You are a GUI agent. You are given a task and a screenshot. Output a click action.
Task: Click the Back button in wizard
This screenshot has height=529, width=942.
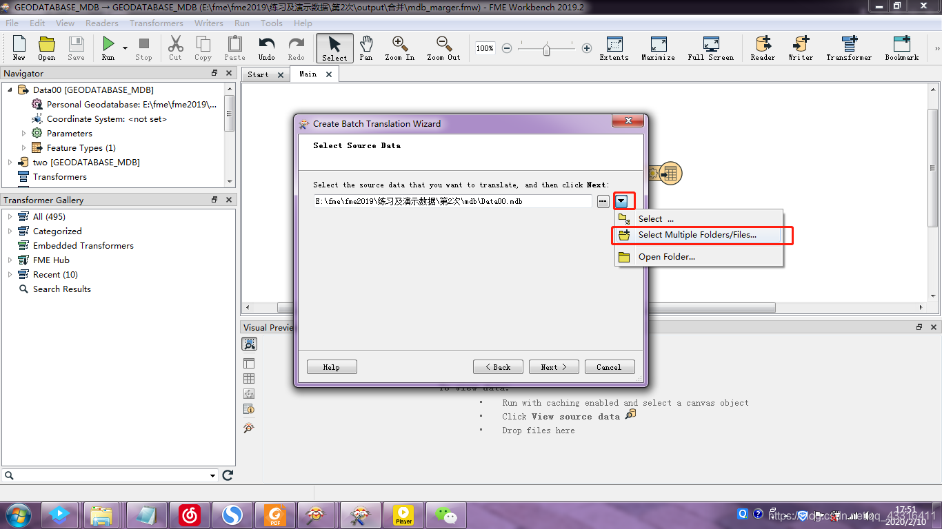(498, 367)
